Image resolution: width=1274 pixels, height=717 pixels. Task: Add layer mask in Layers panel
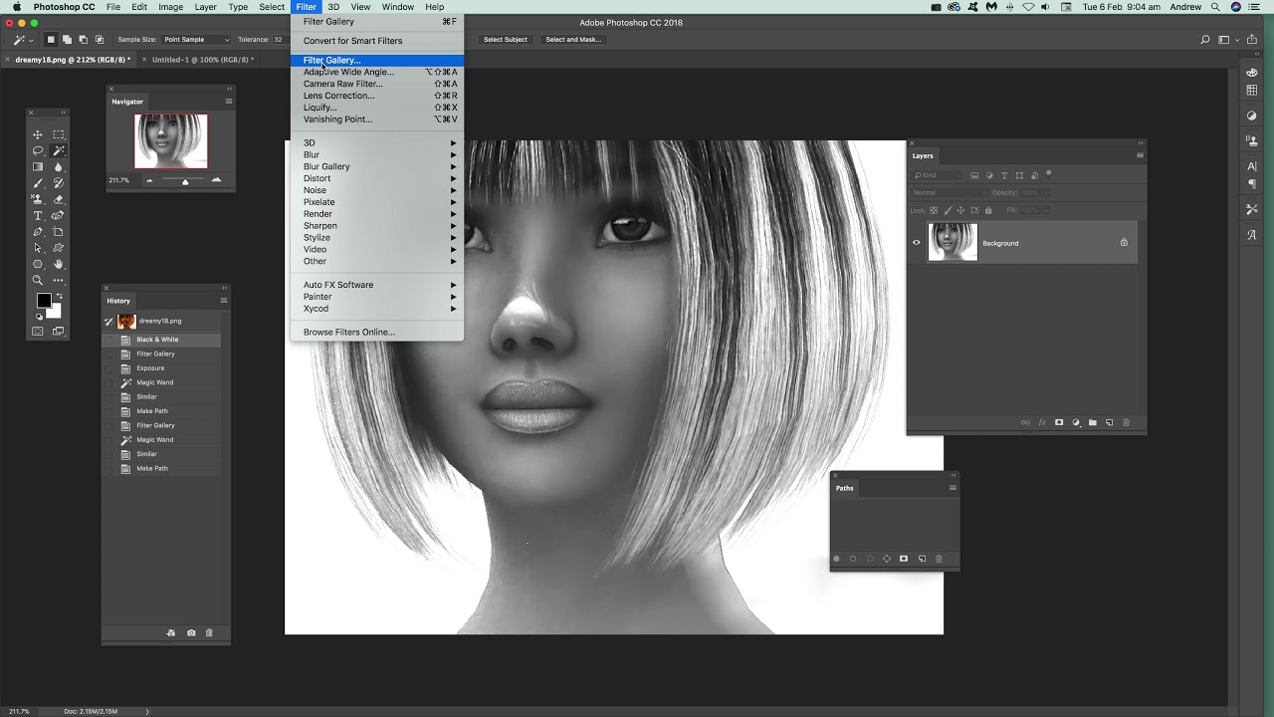(1059, 422)
